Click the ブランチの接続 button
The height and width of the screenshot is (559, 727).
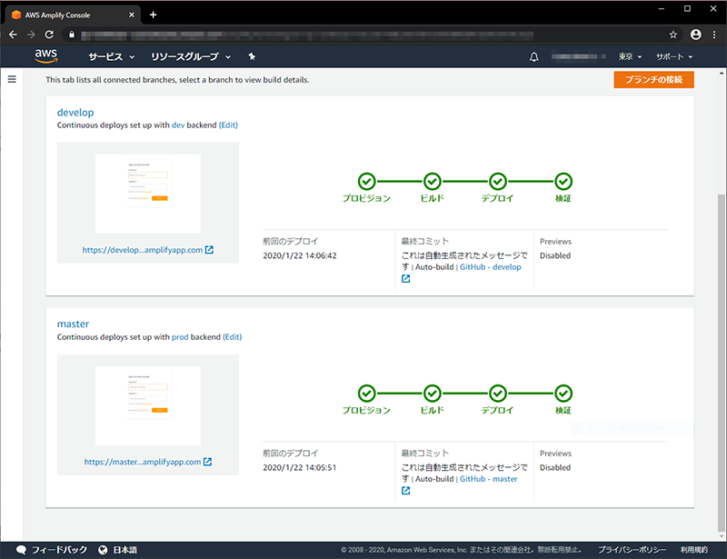tap(653, 79)
